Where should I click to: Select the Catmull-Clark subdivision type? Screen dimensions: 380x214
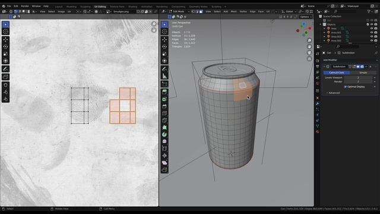pos(337,73)
